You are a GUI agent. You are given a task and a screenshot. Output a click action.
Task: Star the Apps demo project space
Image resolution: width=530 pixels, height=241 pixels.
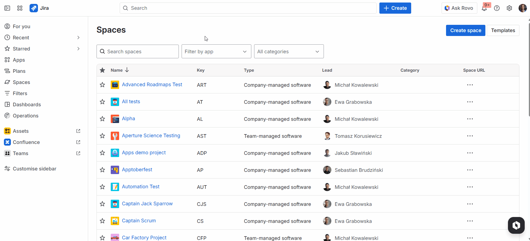(x=102, y=153)
